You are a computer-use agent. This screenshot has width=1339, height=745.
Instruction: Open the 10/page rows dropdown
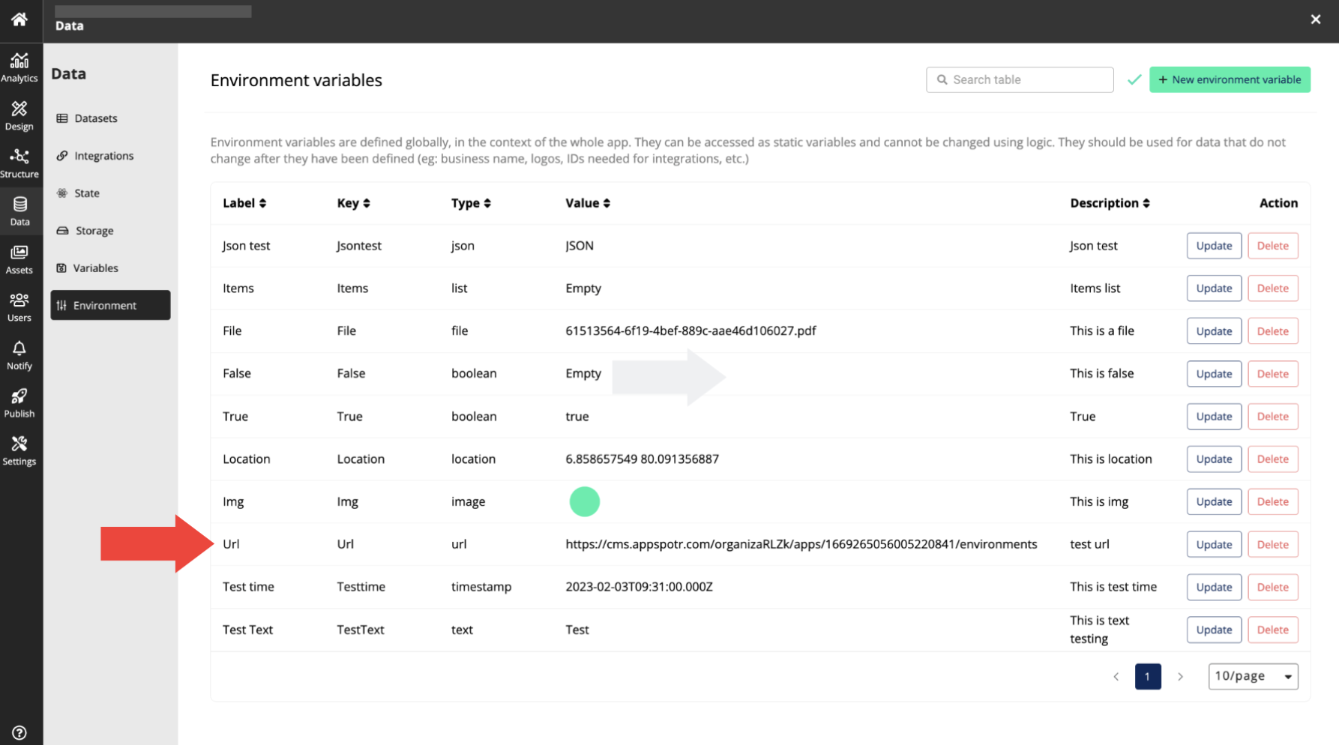(1253, 676)
